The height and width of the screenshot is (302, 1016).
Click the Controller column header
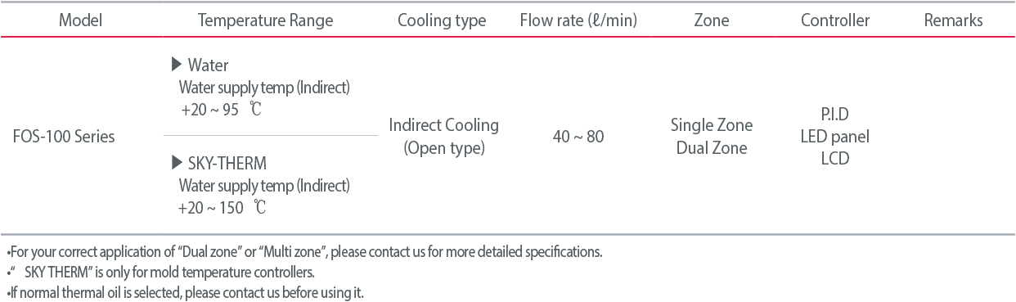[x=835, y=20]
